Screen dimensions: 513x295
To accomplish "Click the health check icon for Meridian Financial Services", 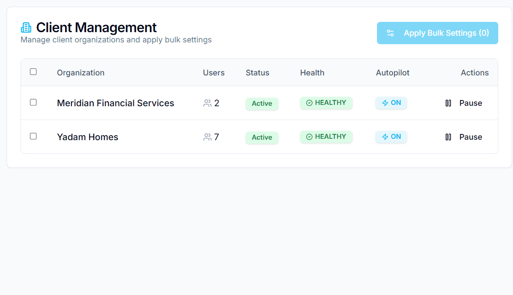I will 309,103.
